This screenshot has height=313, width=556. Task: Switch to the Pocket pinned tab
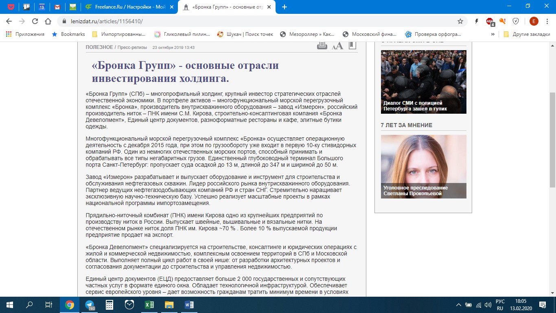(11, 7)
